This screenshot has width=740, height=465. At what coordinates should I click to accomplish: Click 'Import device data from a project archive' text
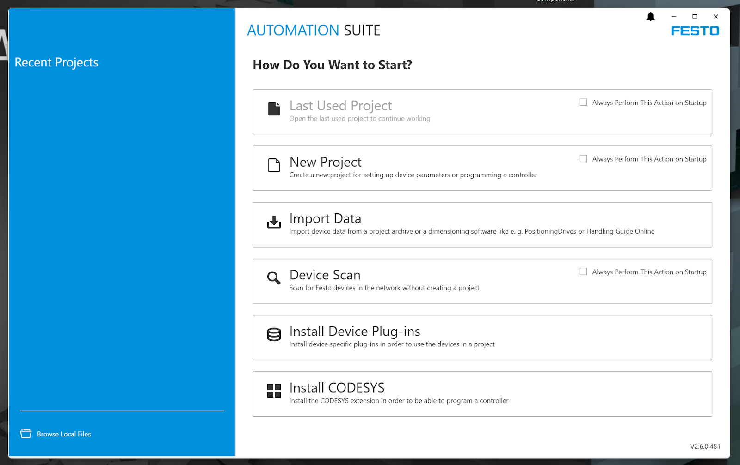[472, 231]
